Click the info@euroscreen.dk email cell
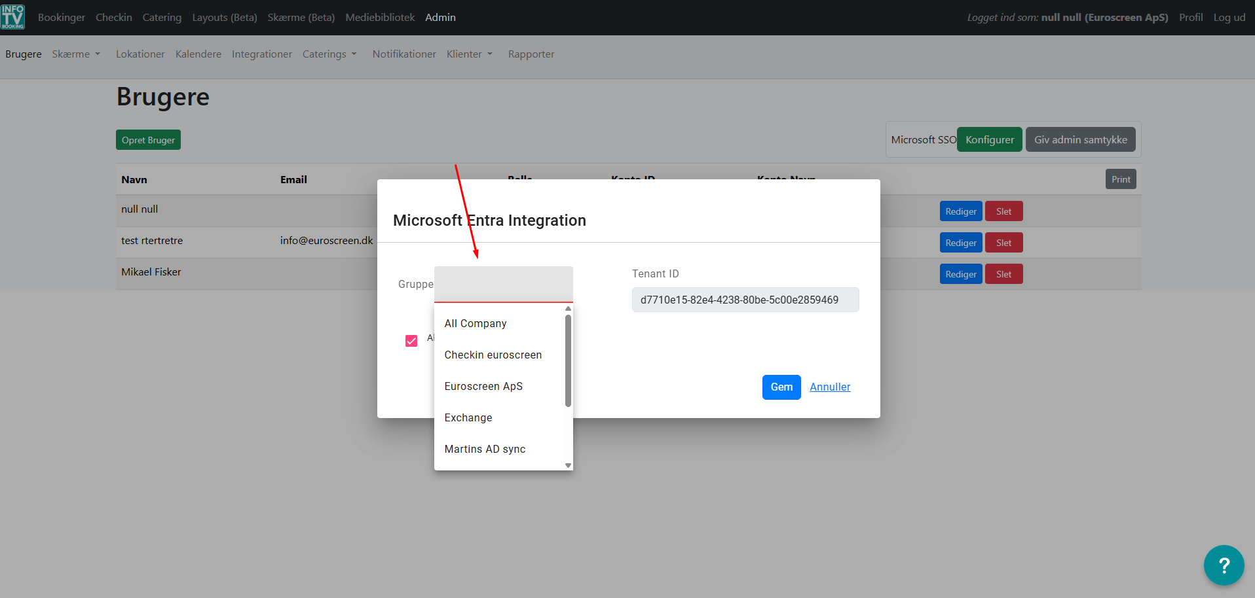 pyautogui.click(x=326, y=240)
